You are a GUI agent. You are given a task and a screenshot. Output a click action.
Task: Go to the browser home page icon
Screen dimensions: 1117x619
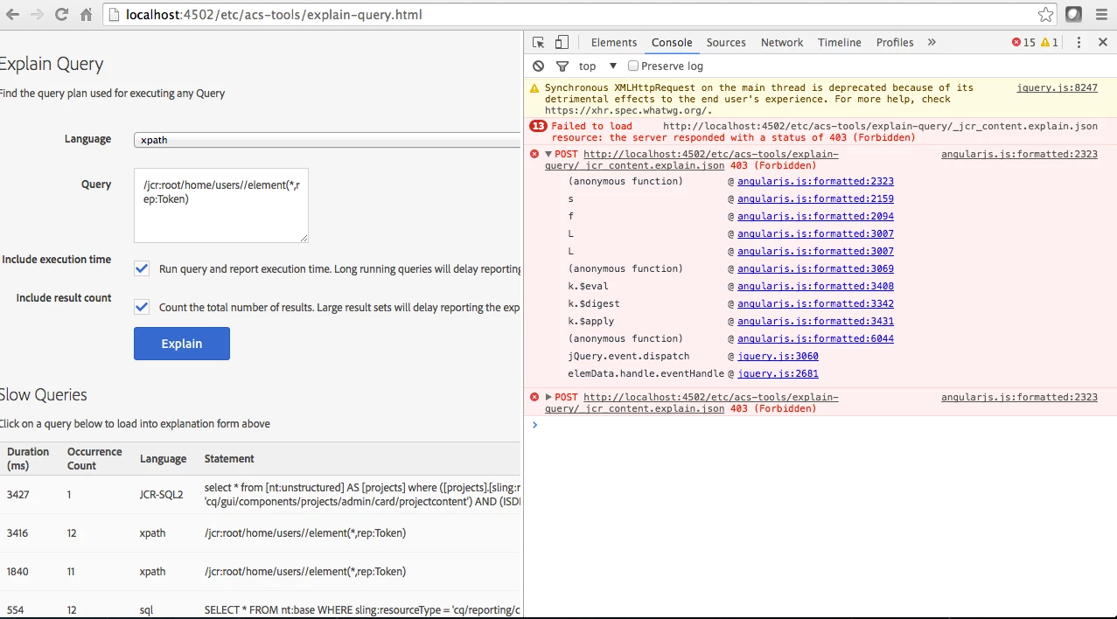pos(86,15)
